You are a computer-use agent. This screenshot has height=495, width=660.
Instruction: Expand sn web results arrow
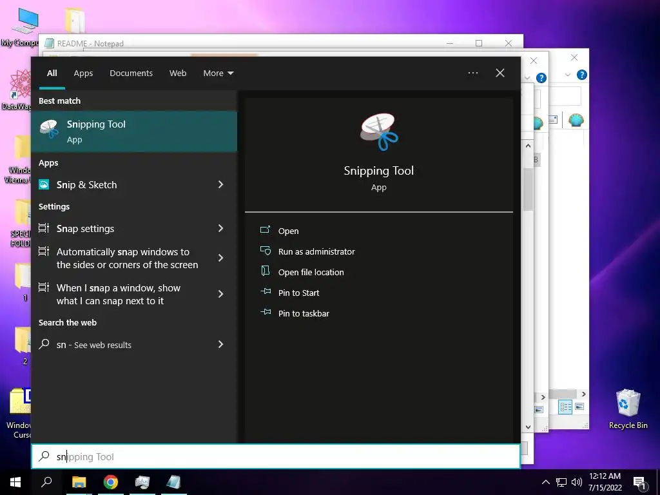(x=220, y=344)
